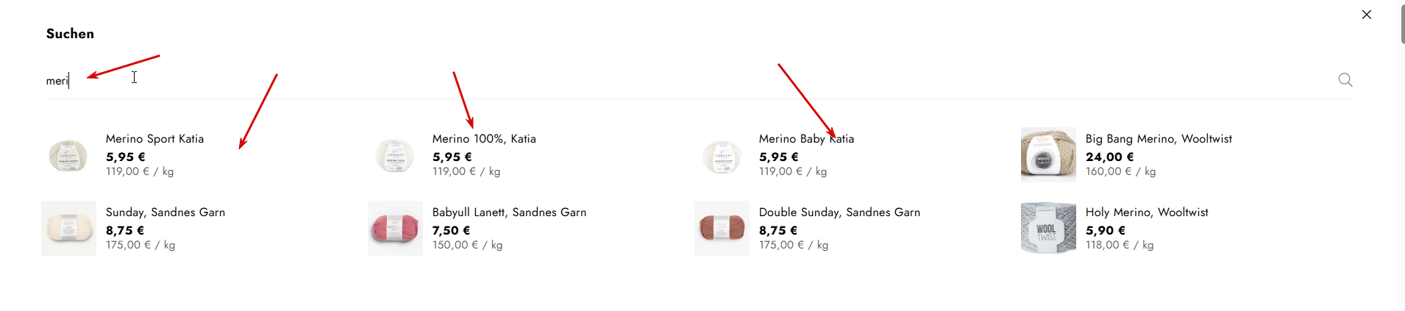Select the 'Merino Baby Katia' product title
The width and height of the screenshot is (1405, 311).
[x=806, y=139]
